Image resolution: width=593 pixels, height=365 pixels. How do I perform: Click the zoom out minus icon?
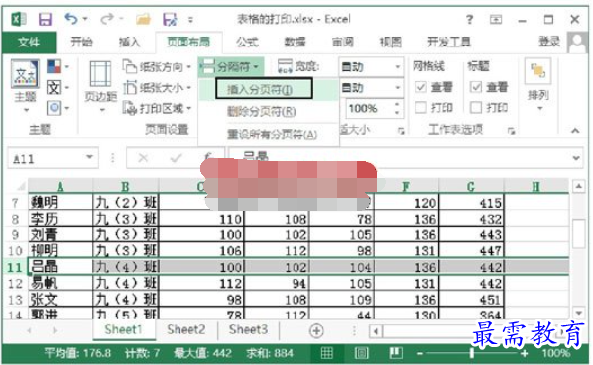click(420, 354)
